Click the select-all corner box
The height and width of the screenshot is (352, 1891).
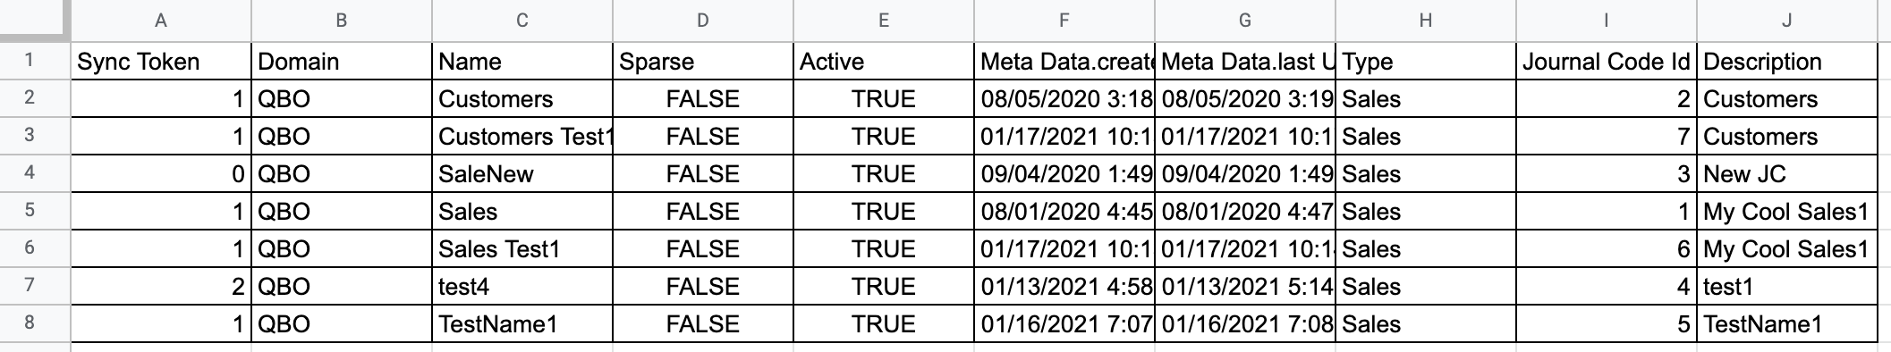35,21
